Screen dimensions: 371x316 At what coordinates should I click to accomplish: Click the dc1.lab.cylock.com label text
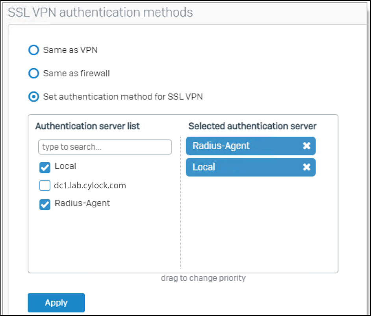point(90,186)
